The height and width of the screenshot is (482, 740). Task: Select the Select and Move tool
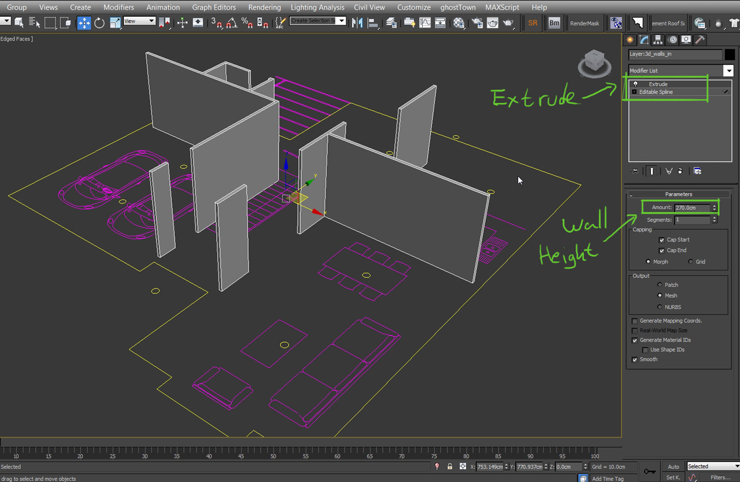pos(84,23)
